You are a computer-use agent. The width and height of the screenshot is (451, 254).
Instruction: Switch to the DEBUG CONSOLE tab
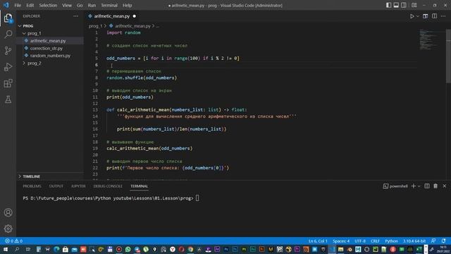click(x=108, y=186)
